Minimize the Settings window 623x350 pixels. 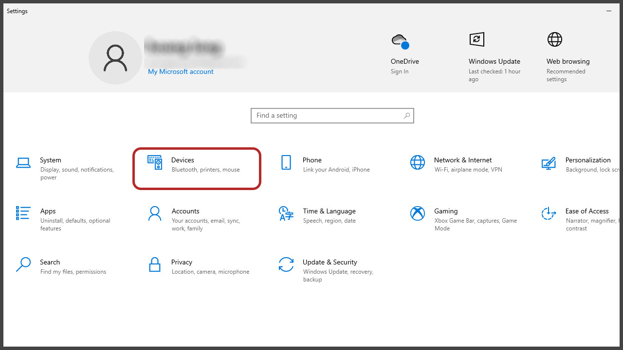point(609,11)
